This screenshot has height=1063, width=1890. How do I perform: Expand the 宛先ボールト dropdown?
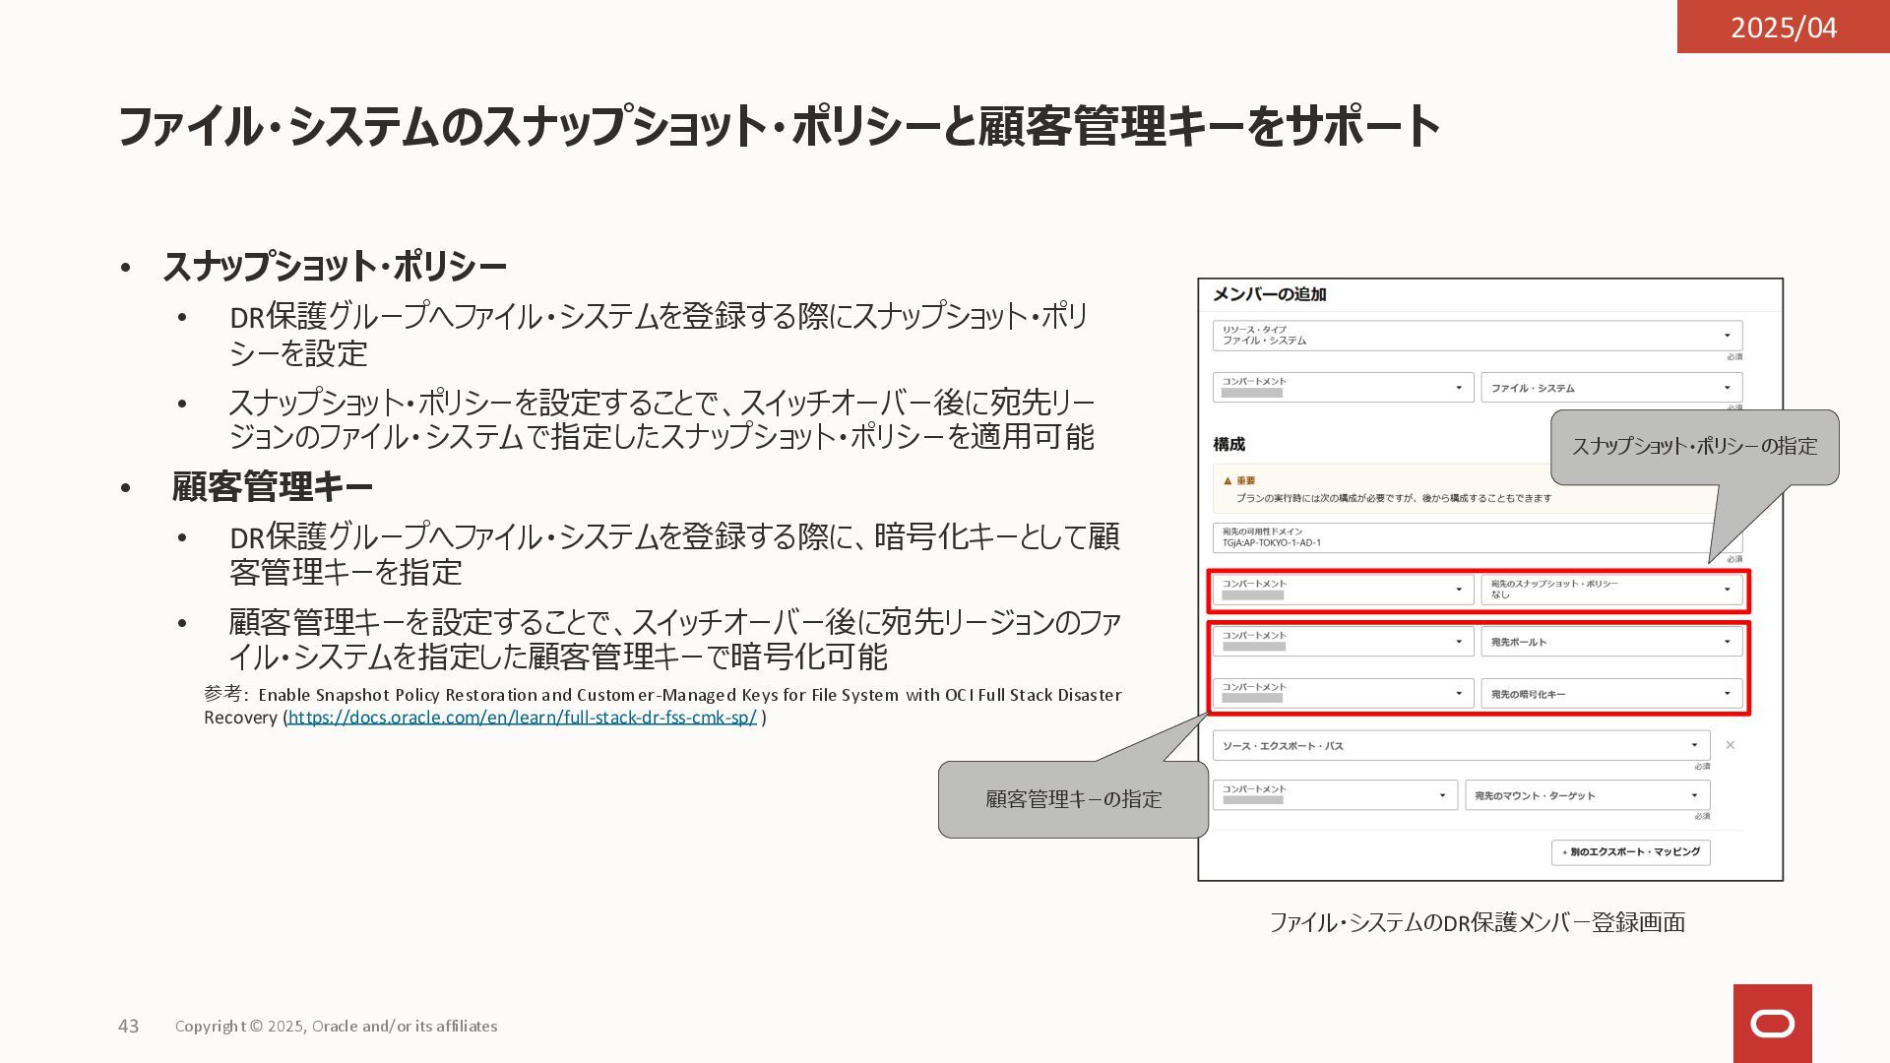(1610, 642)
